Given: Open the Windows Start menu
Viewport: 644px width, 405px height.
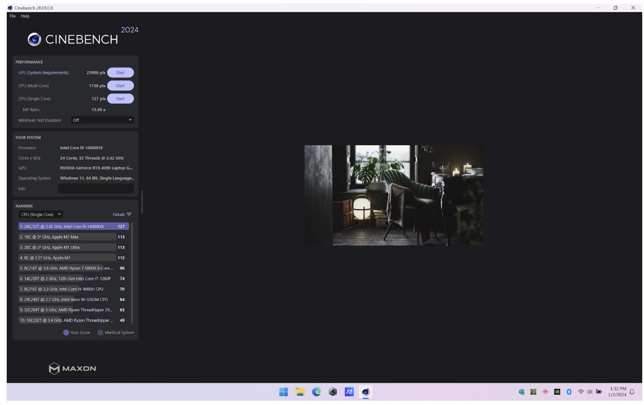Looking at the screenshot, I should coord(283,392).
